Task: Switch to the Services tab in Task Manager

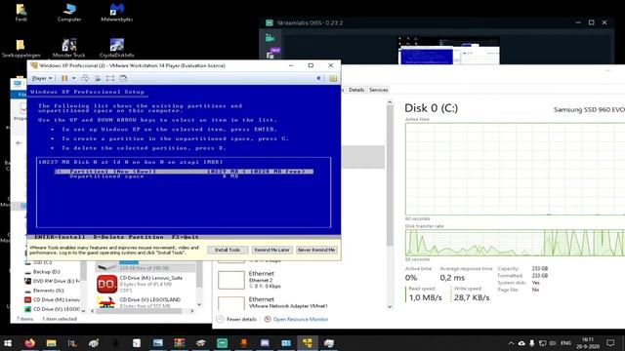Action: [x=378, y=90]
